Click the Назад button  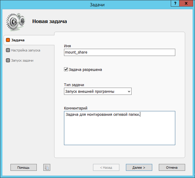tap(106, 168)
